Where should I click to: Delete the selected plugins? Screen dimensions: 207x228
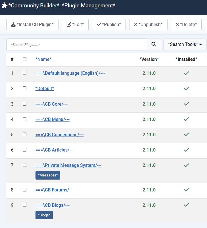tap(186, 25)
